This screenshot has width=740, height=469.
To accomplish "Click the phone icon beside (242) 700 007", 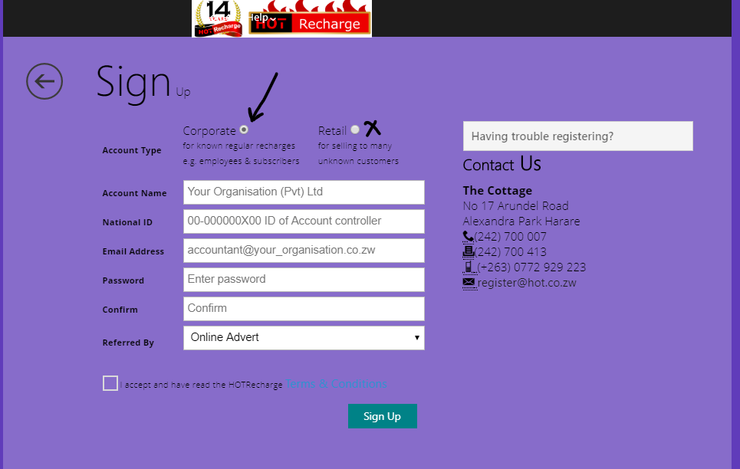I will [468, 236].
